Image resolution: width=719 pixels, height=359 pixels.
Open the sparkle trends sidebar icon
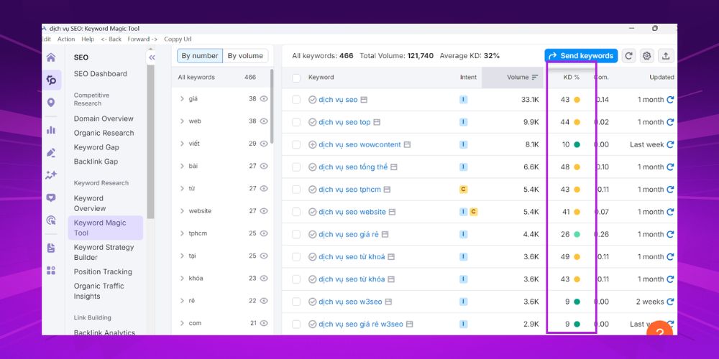(51, 175)
